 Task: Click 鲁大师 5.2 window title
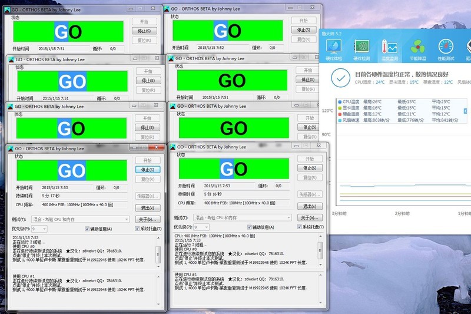331,34
